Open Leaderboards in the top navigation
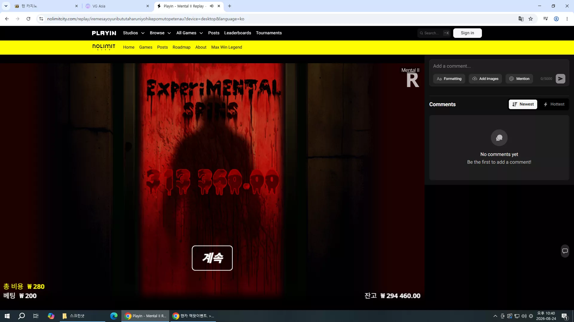The width and height of the screenshot is (574, 322). tap(238, 33)
